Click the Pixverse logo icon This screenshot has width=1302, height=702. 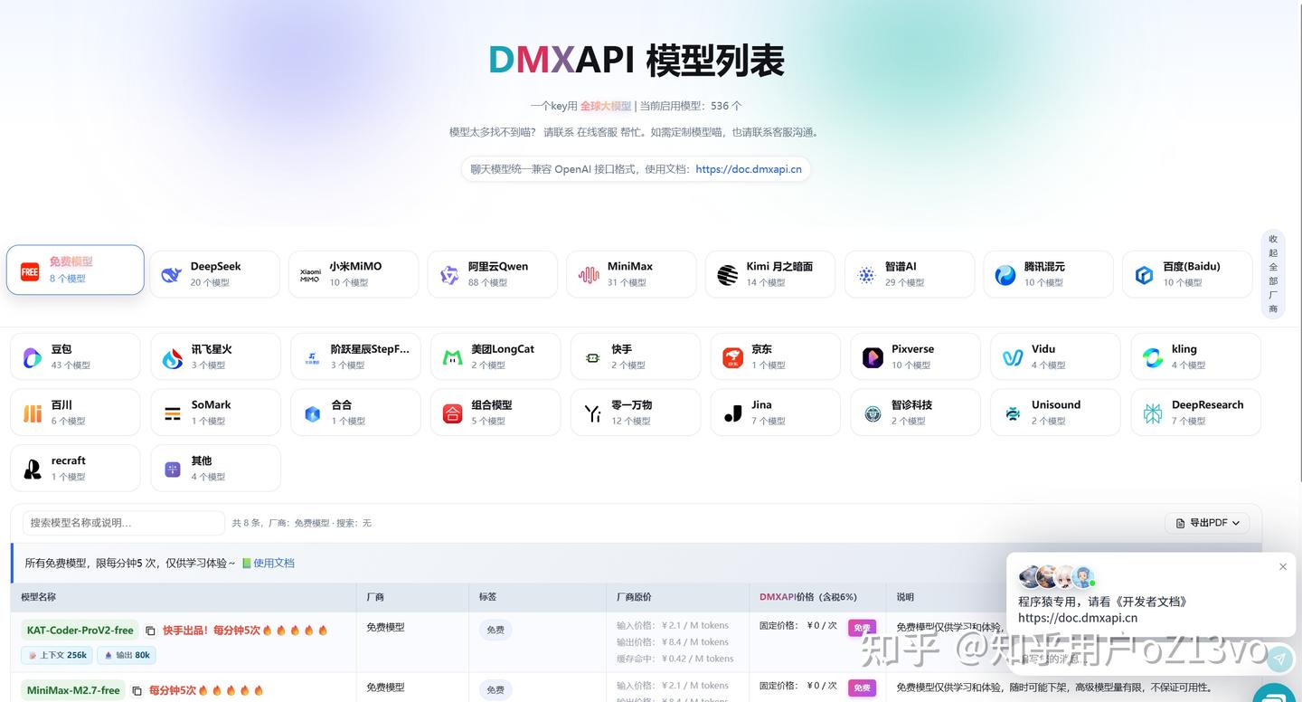coord(873,357)
